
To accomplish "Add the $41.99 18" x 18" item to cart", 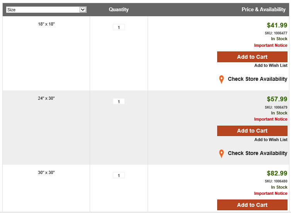I will click(x=252, y=57).
